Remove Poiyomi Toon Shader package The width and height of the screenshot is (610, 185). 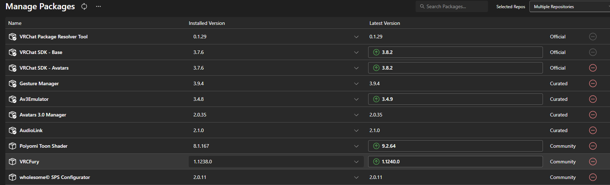[x=593, y=146]
